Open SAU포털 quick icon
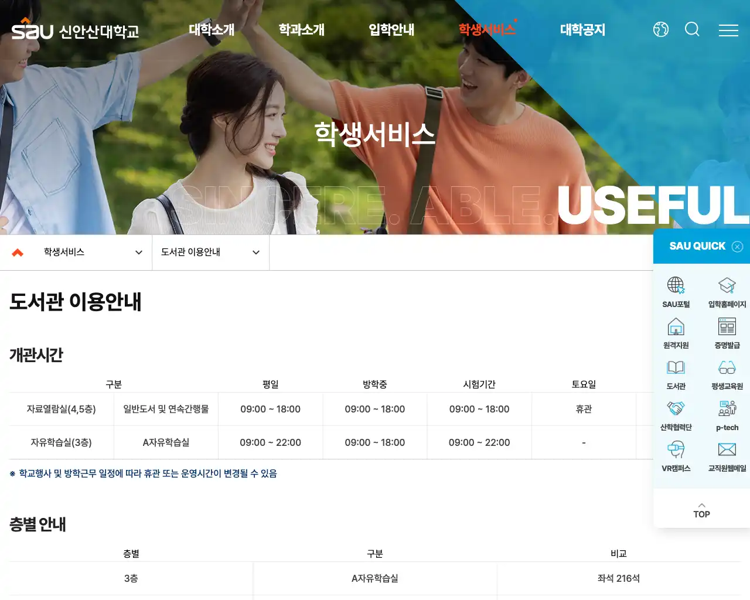 click(x=676, y=292)
